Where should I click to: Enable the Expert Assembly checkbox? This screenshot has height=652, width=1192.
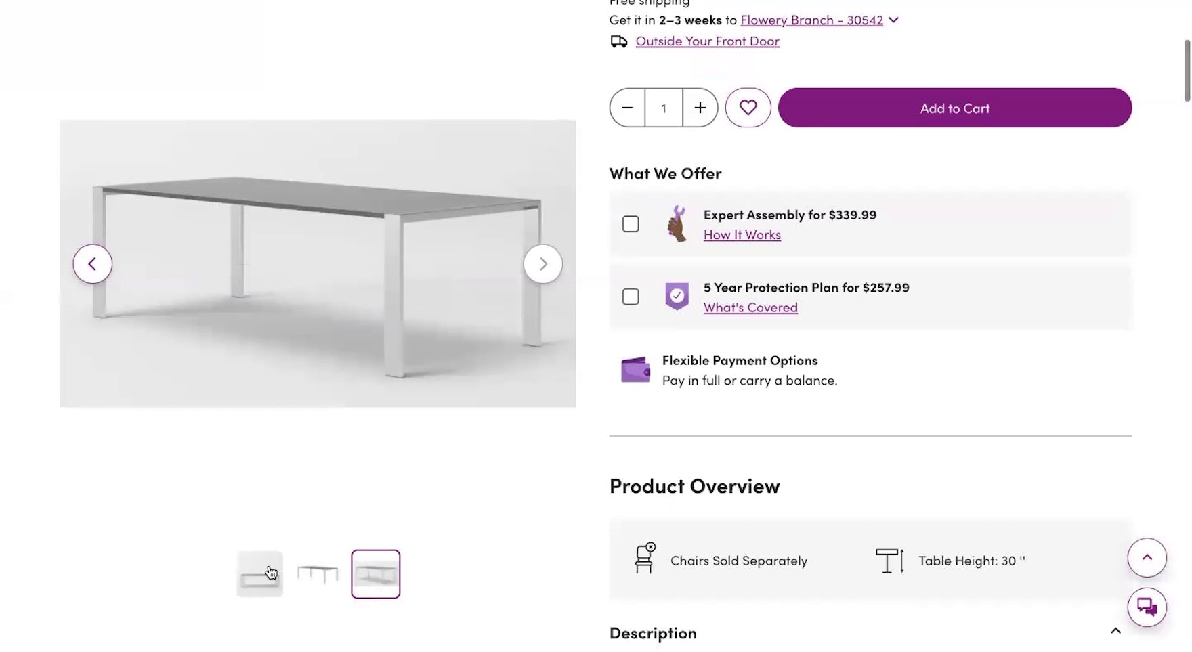631,224
